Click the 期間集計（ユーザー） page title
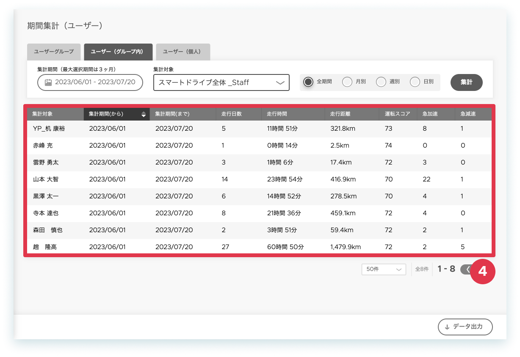 [x=65, y=26]
